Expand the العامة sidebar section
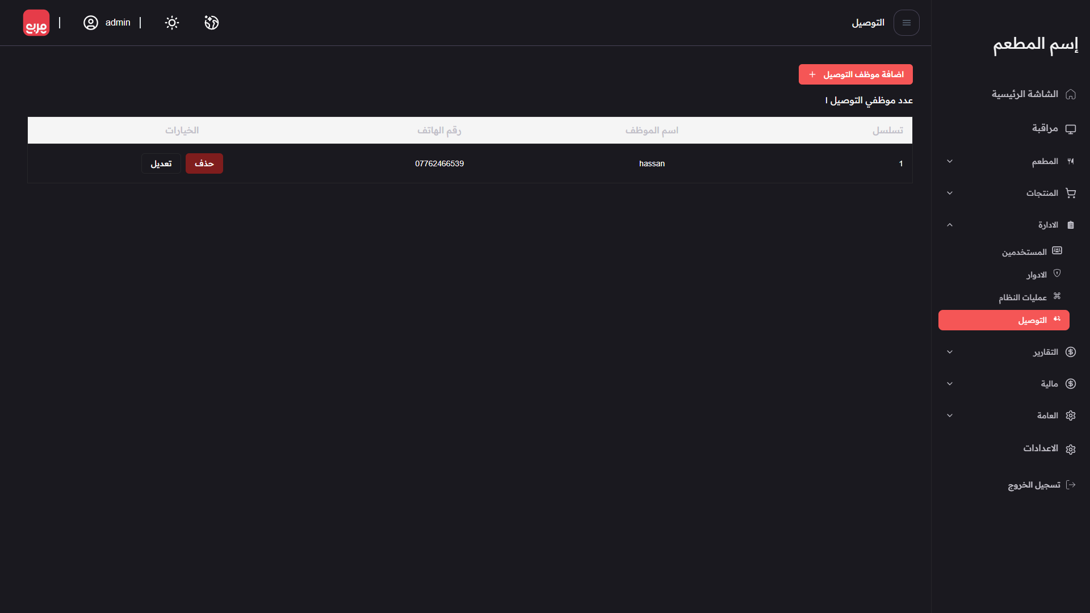1090x613 pixels. coord(950,416)
